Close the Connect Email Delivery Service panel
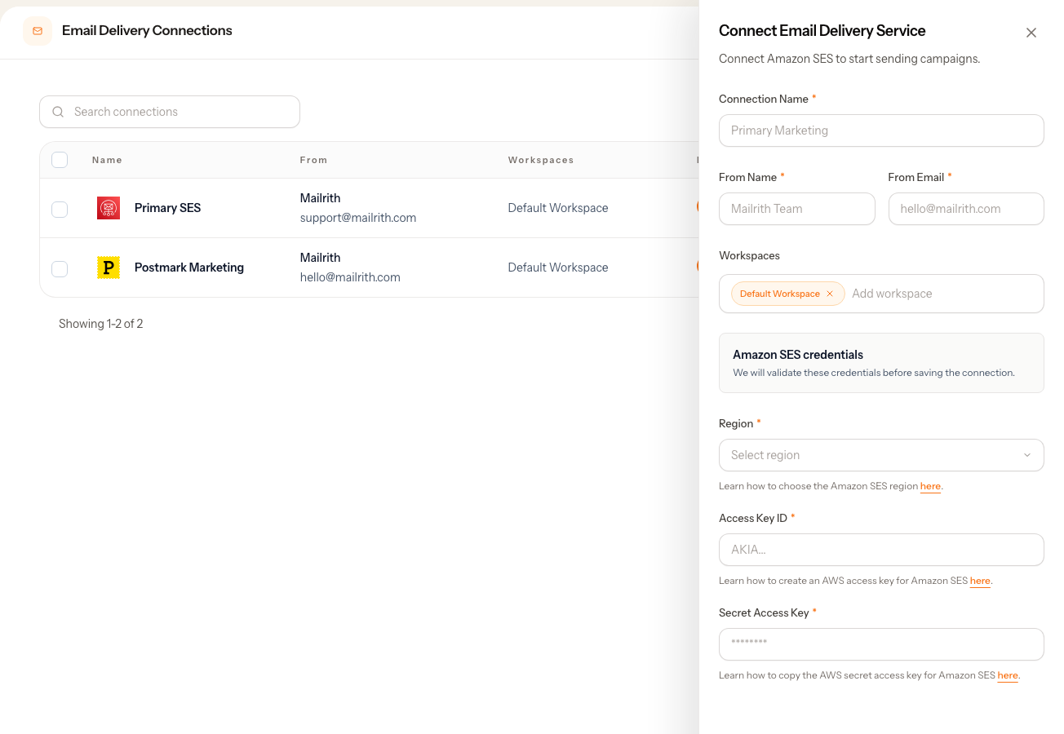The width and height of the screenshot is (1064, 734). tap(1031, 33)
